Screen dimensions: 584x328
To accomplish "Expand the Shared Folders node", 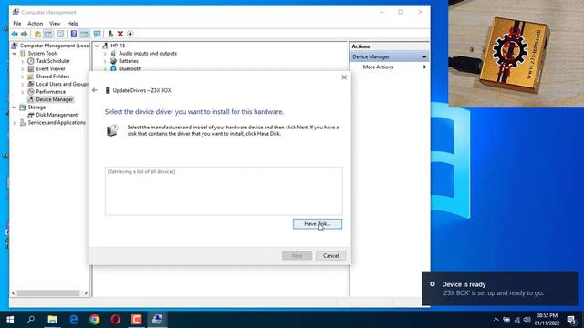I will 22,77.
